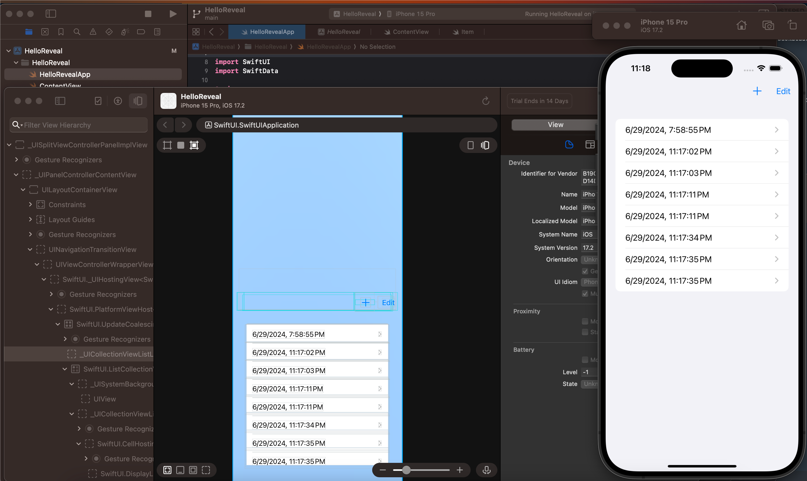Tap Edit in the simulator app
This screenshot has height=481, width=807.
click(x=783, y=91)
